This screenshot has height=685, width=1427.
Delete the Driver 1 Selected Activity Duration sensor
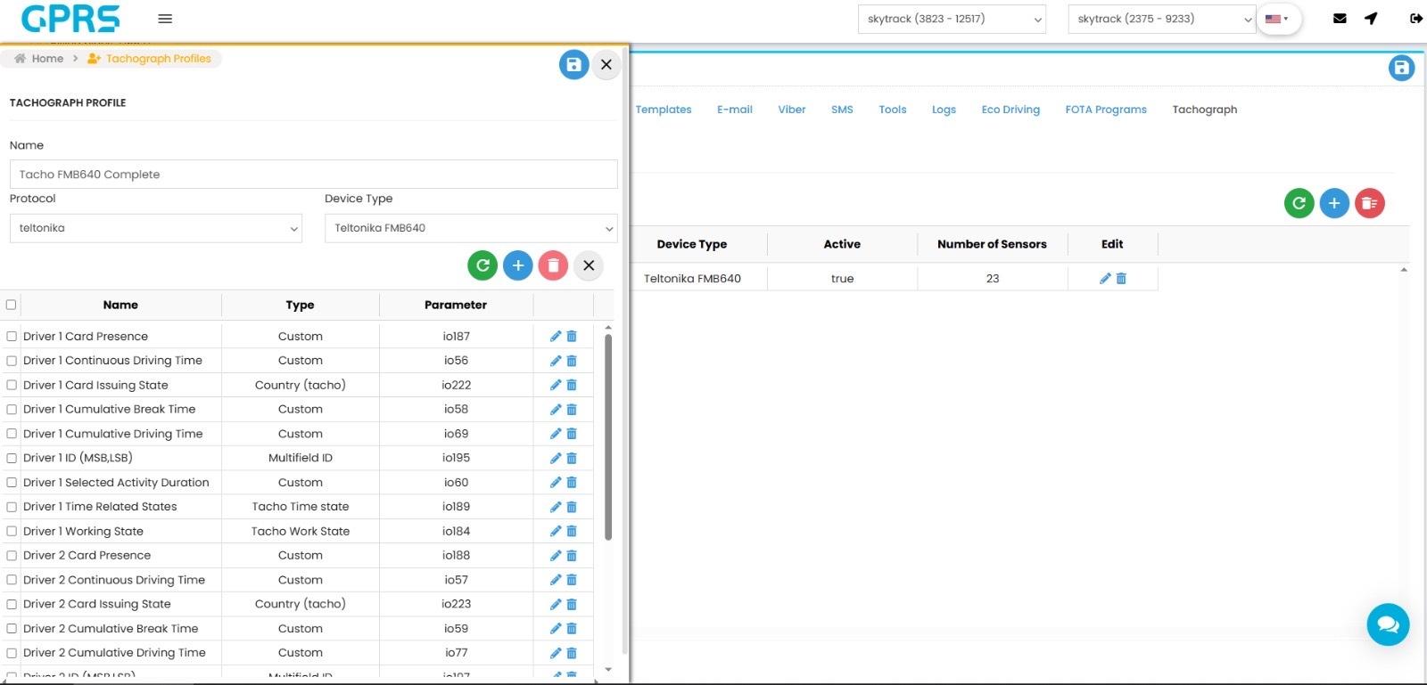click(572, 483)
